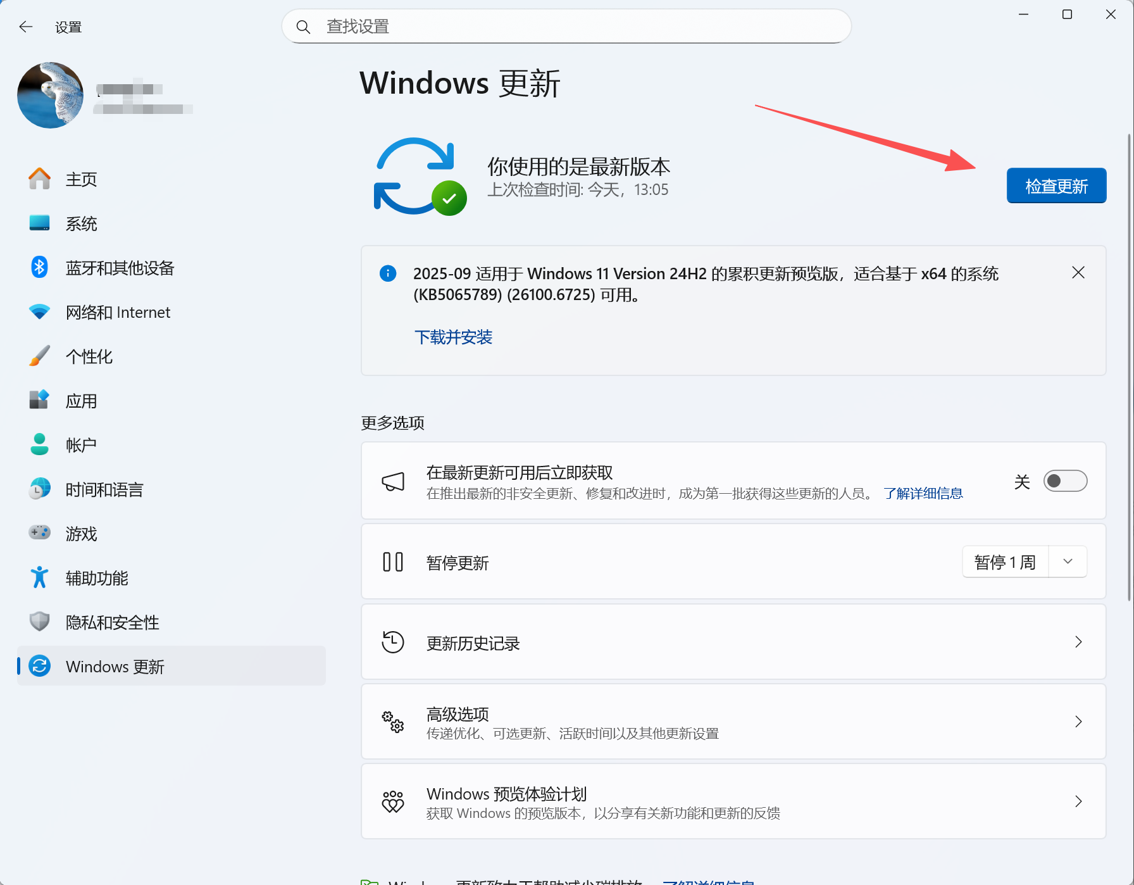
Task: Click the paintbrush icon beside 个性化
Action: point(39,356)
